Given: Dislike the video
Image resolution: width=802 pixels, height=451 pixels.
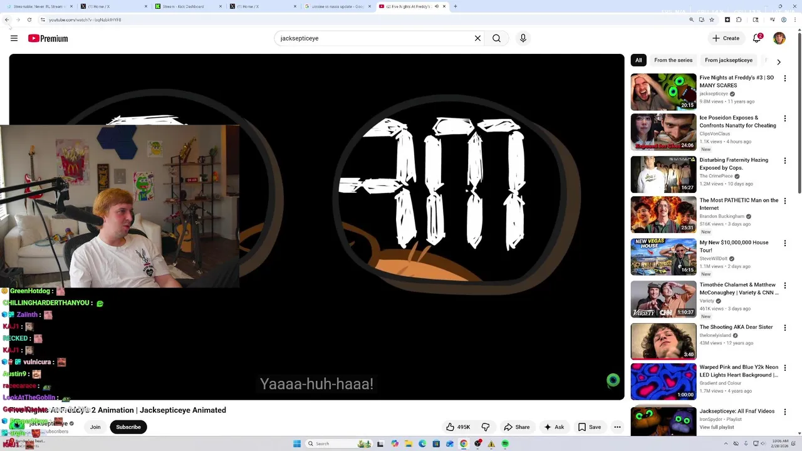Looking at the screenshot, I should pos(486,427).
